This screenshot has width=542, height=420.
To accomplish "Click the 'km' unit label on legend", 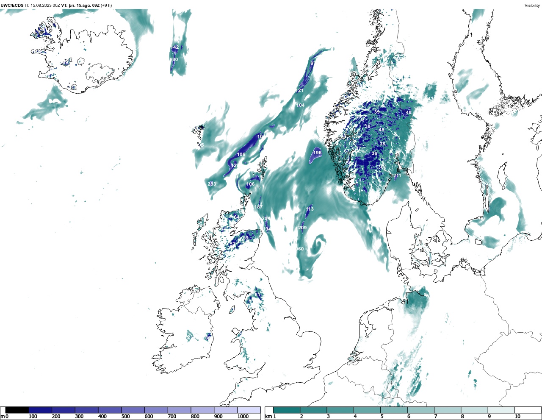I will [x=268, y=417].
